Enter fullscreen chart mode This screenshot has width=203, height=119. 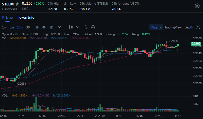point(198,27)
